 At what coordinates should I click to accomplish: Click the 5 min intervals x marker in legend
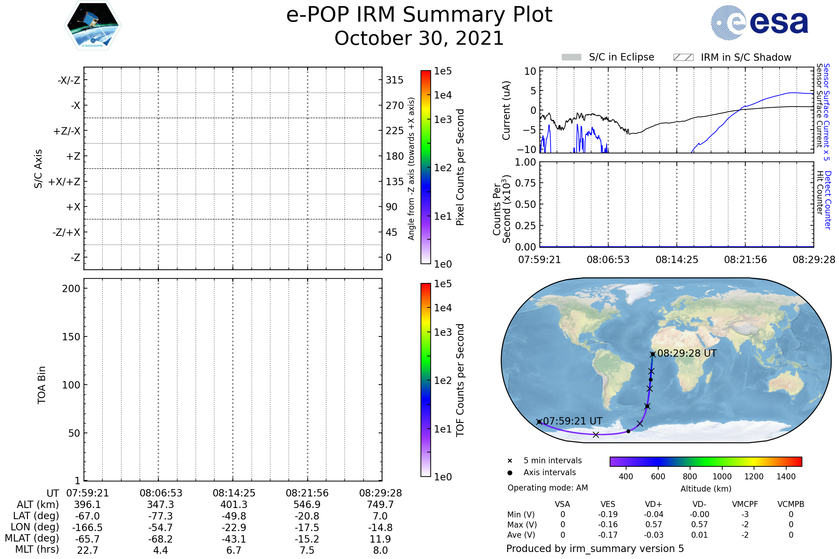coord(510,461)
